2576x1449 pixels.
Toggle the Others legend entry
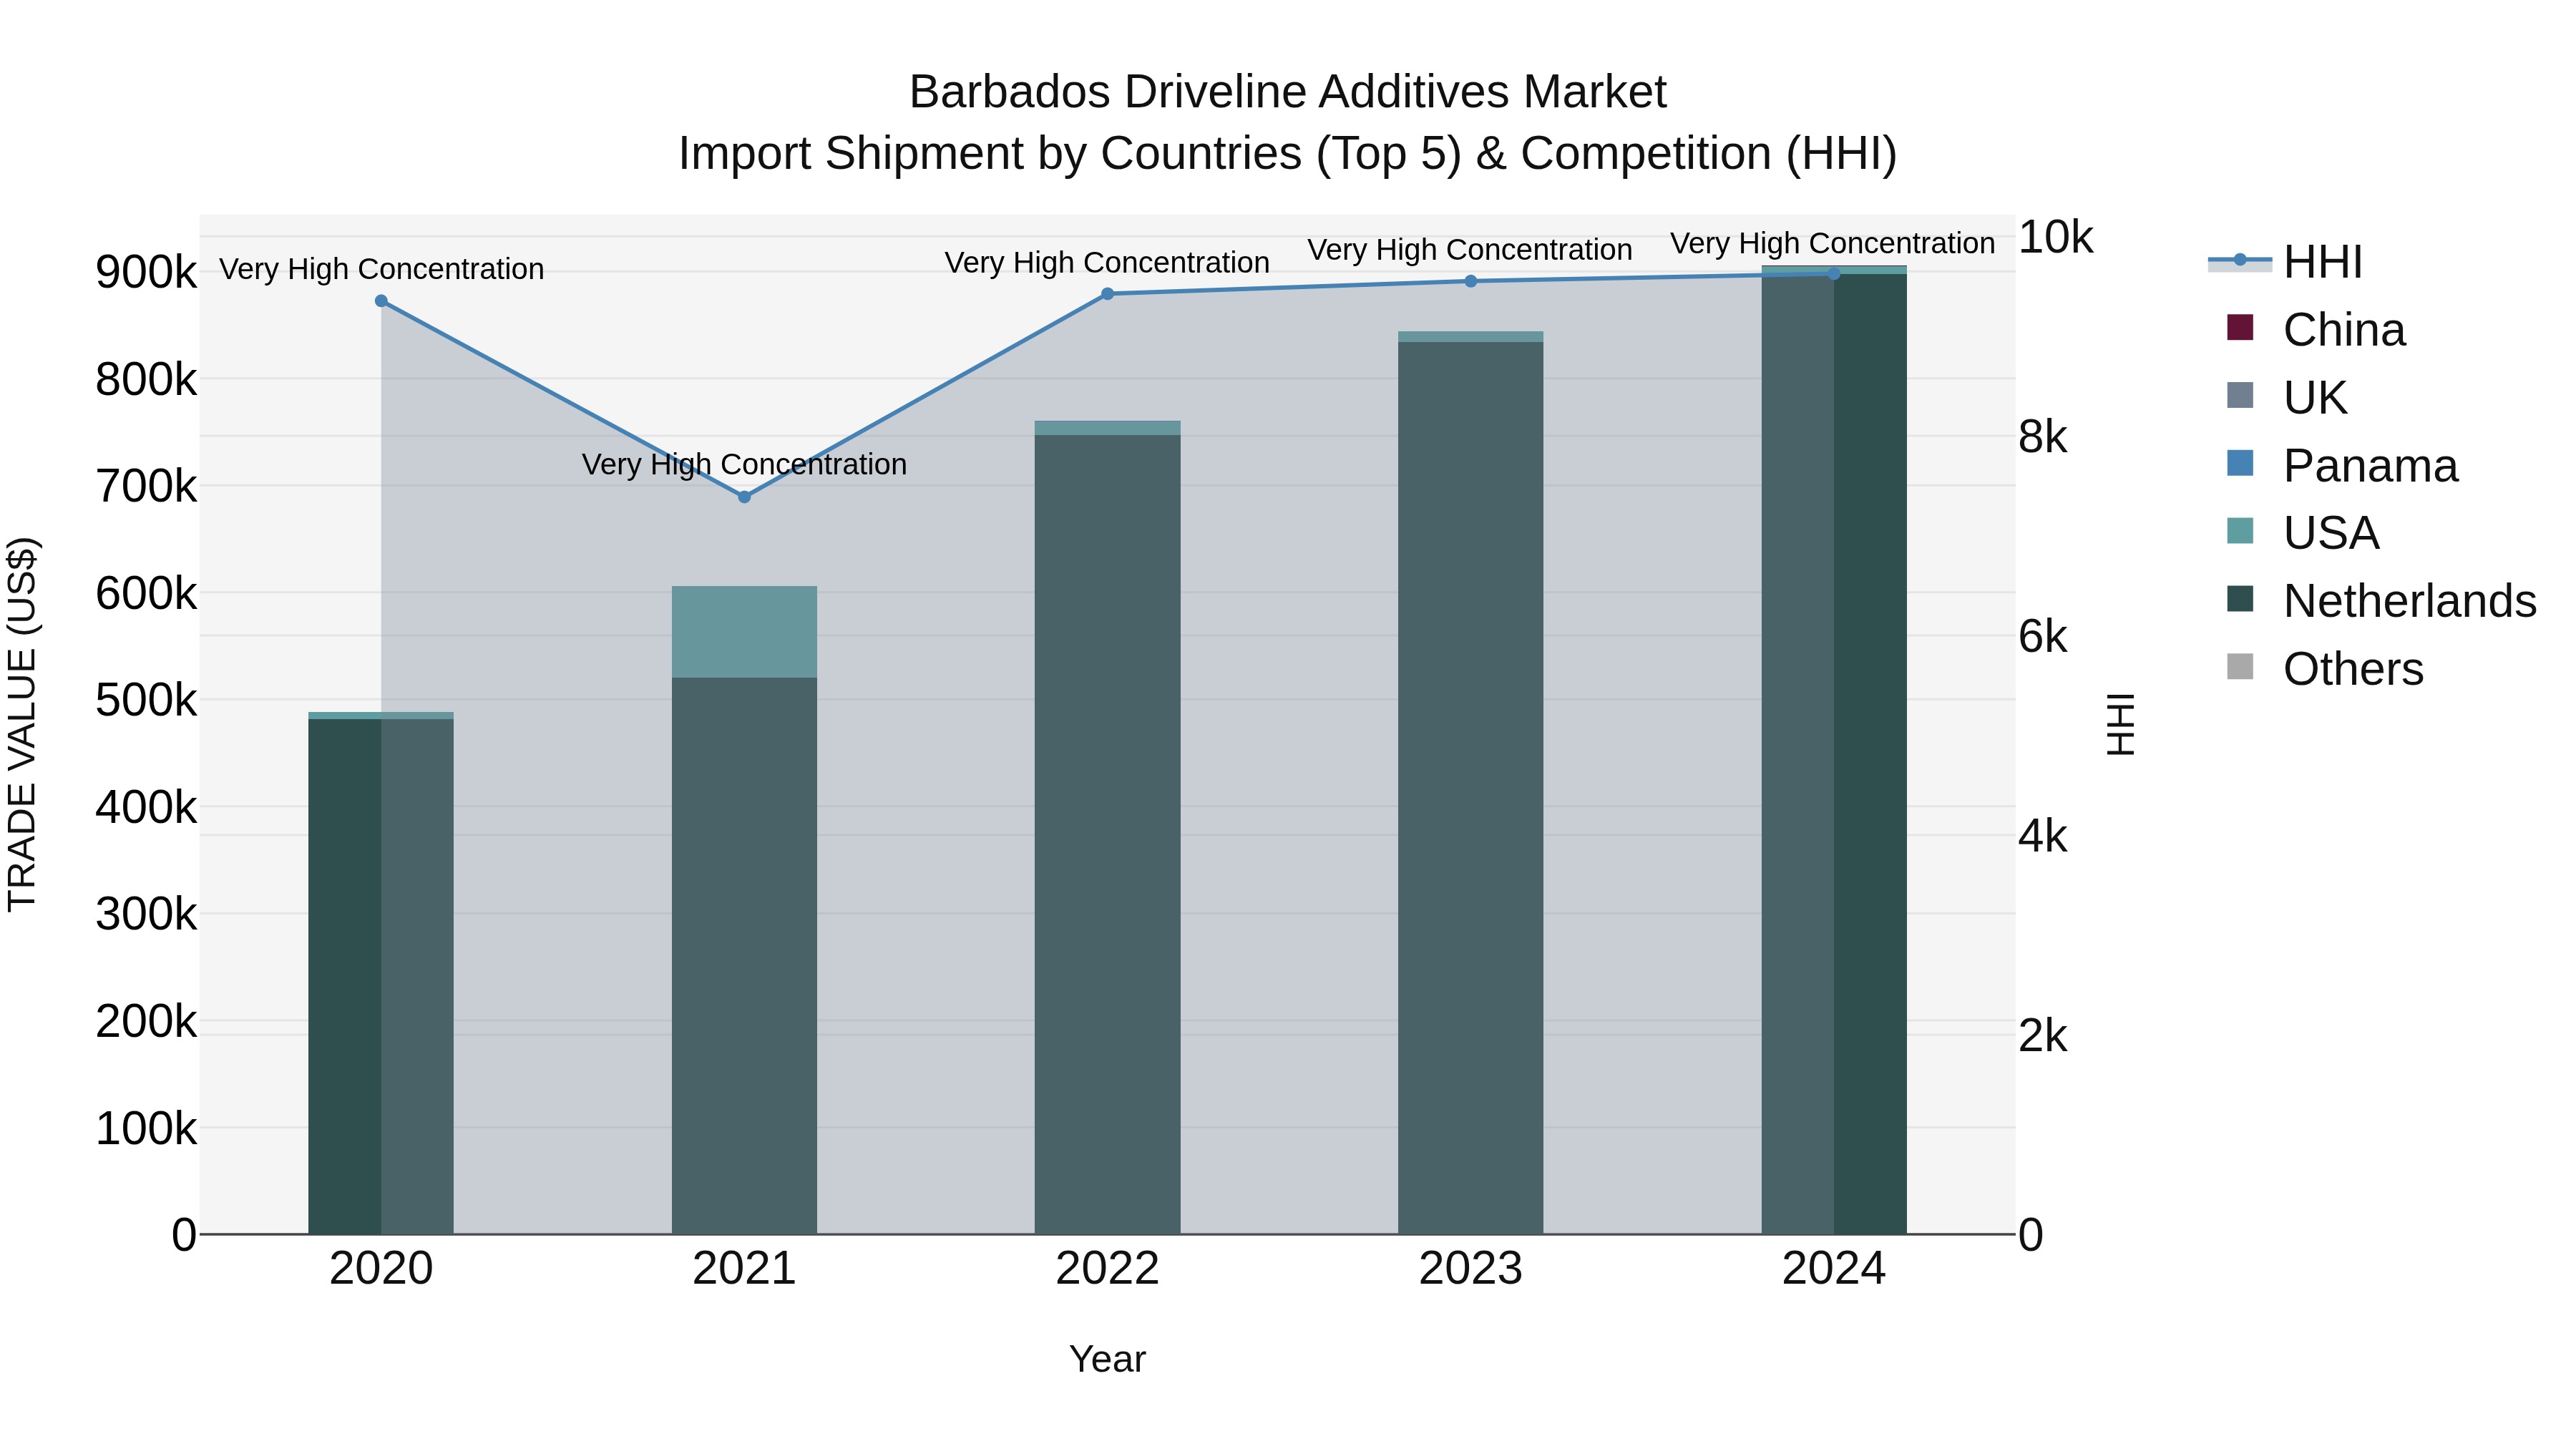2325,669
